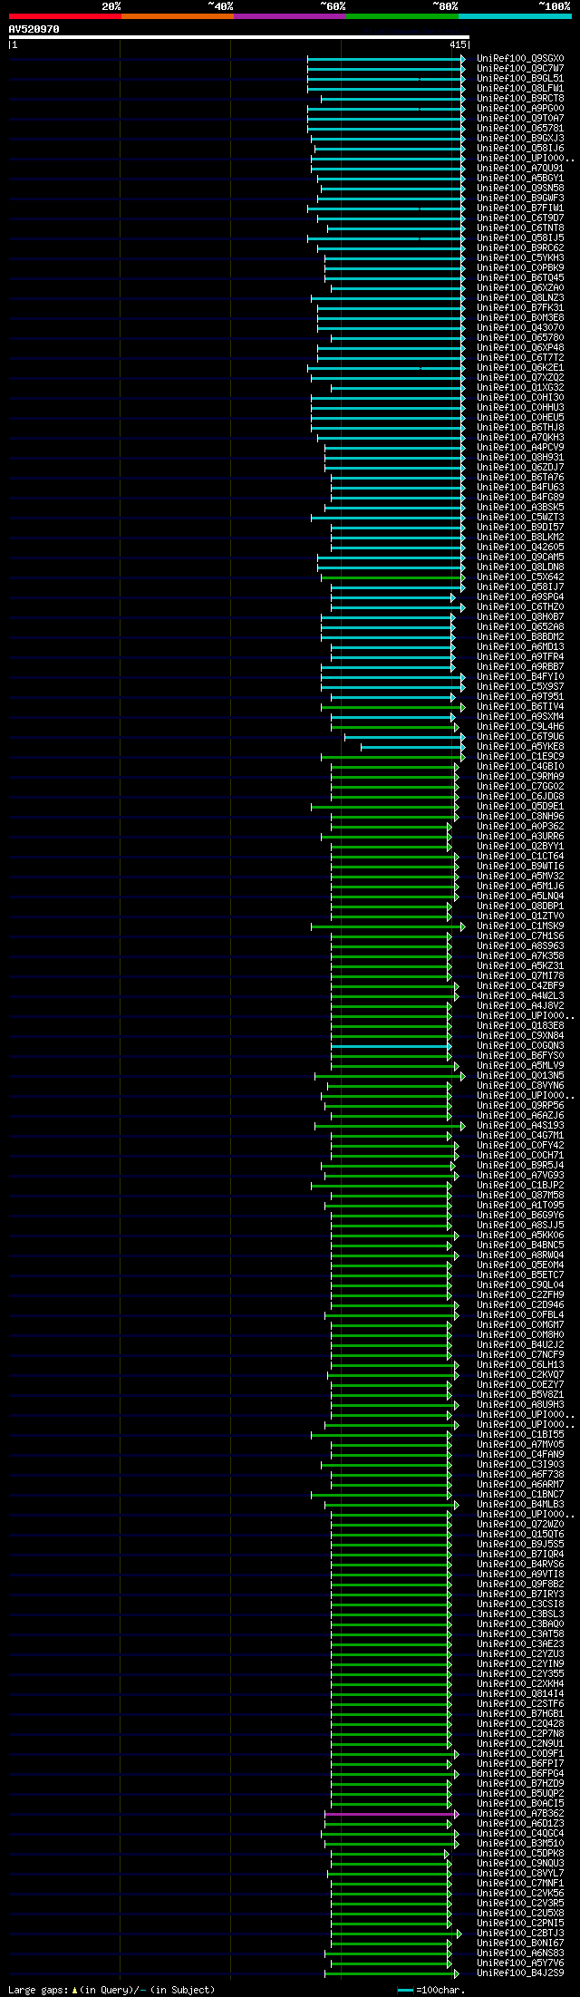Screen dimensions: 580x1997
Task: Click the =100char. scale legend
Action: coord(431,1990)
